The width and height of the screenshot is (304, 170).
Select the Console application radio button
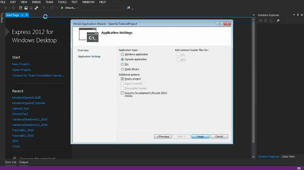(x=122, y=59)
